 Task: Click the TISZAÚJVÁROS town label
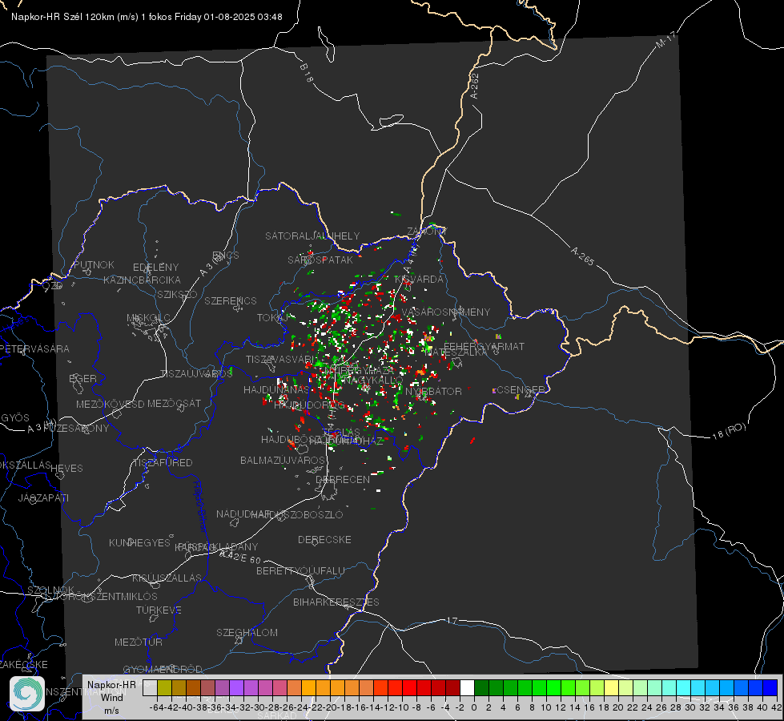pos(196,374)
